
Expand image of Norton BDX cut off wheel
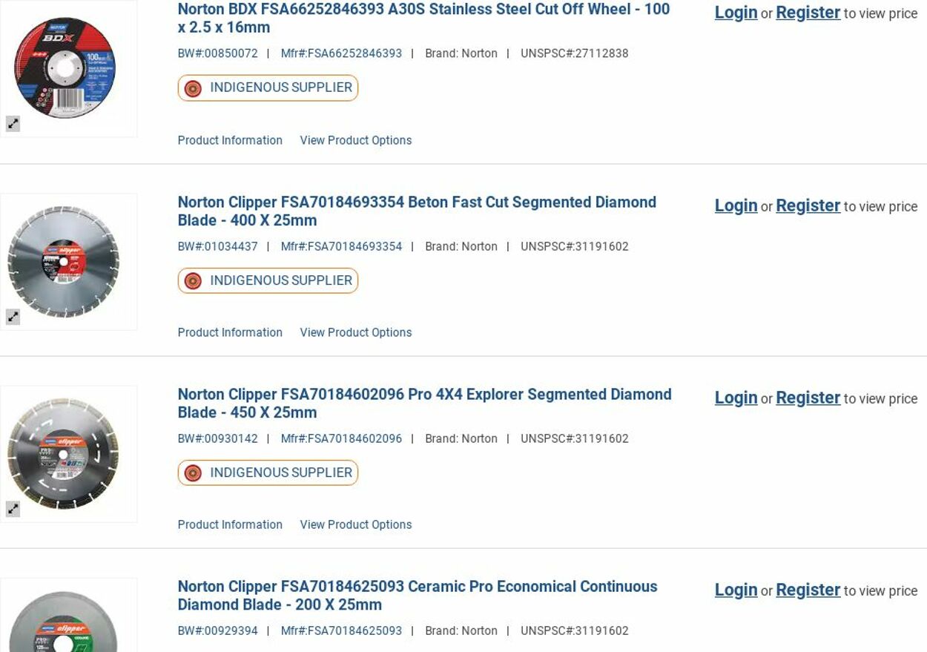click(13, 125)
